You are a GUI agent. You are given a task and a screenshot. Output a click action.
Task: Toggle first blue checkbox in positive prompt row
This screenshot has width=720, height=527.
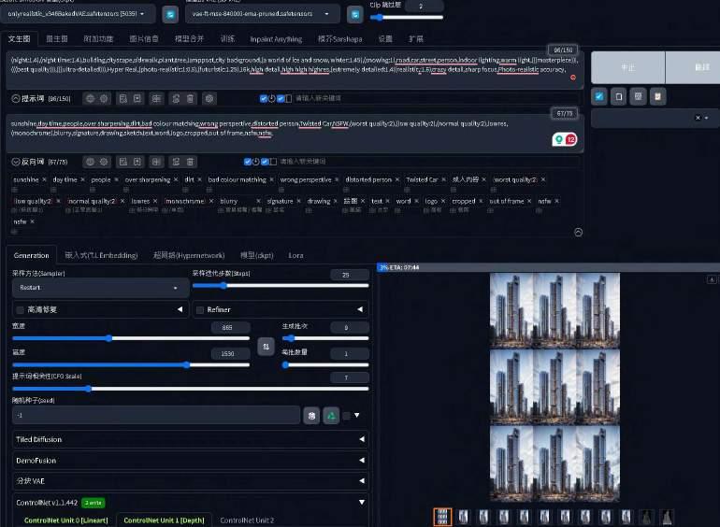tap(263, 99)
